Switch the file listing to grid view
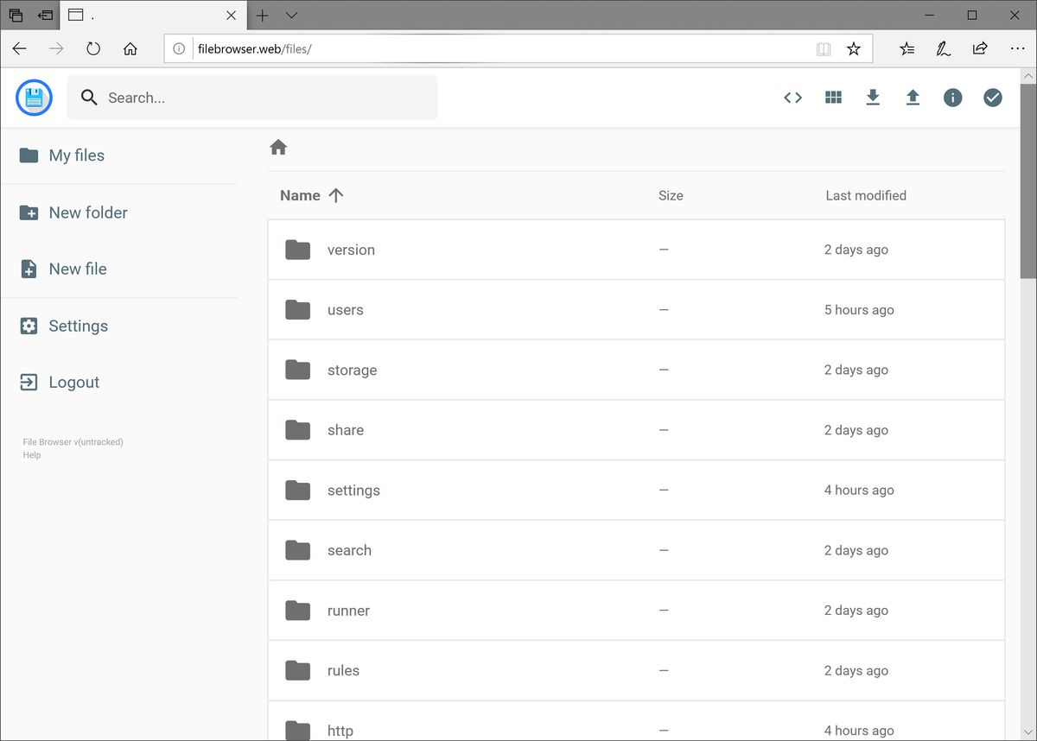This screenshot has height=741, width=1037. [833, 98]
